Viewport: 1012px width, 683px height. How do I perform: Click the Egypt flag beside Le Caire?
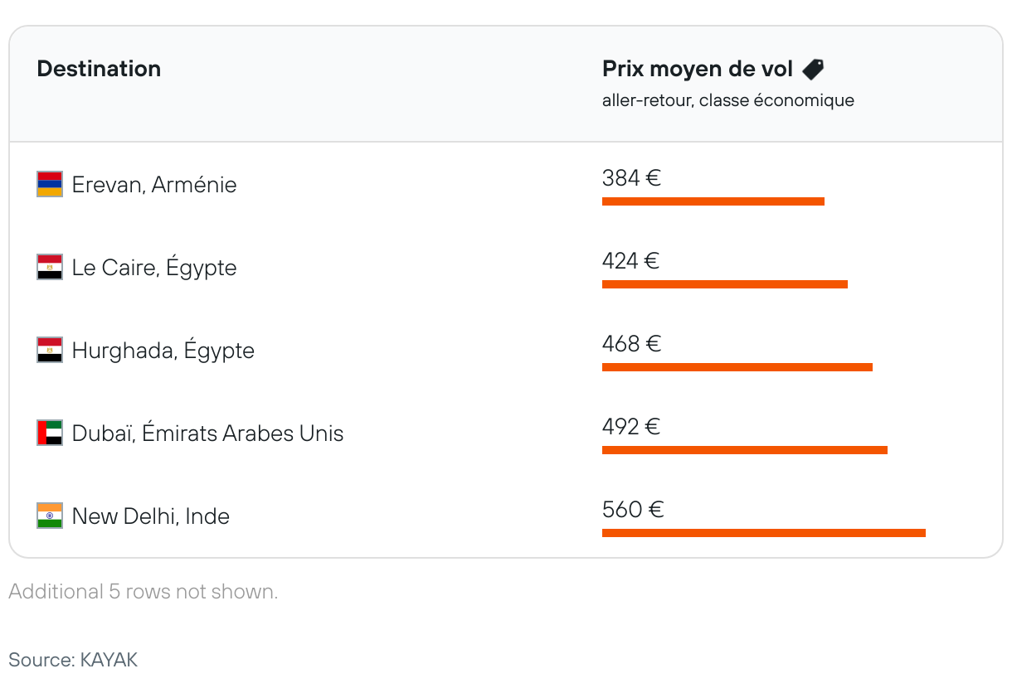point(50,267)
